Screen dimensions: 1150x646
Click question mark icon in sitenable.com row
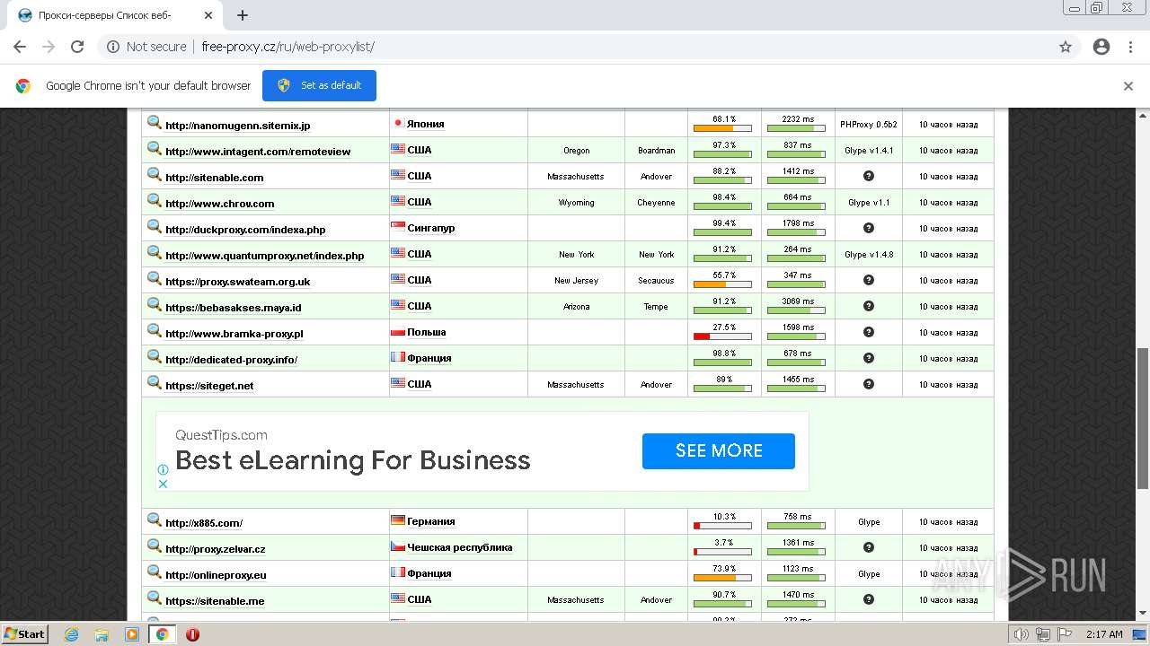869,176
